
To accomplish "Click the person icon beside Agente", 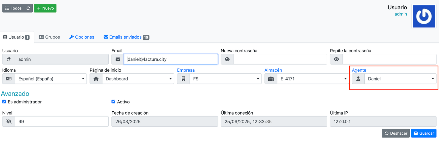I will click(358, 79).
